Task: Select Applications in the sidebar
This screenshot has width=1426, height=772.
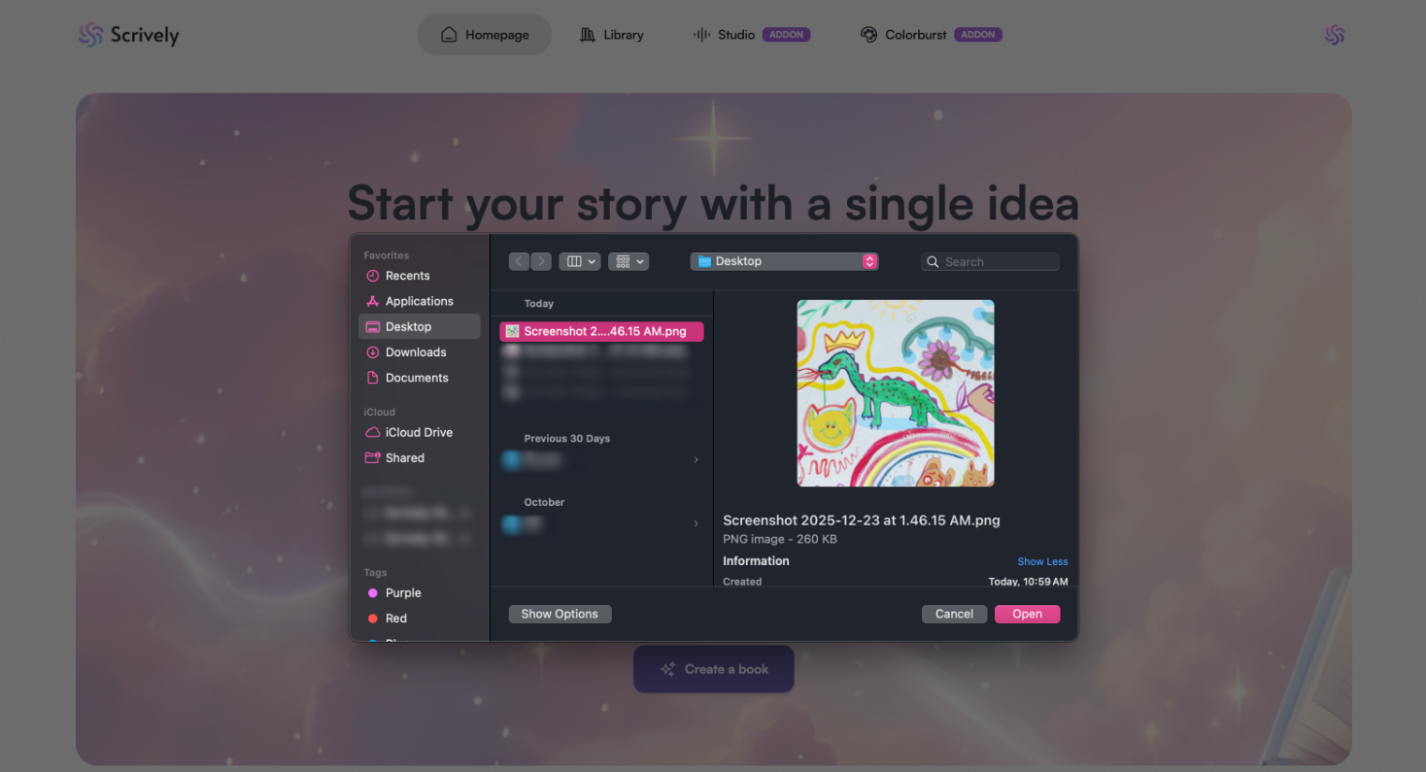Action: [420, 301]
